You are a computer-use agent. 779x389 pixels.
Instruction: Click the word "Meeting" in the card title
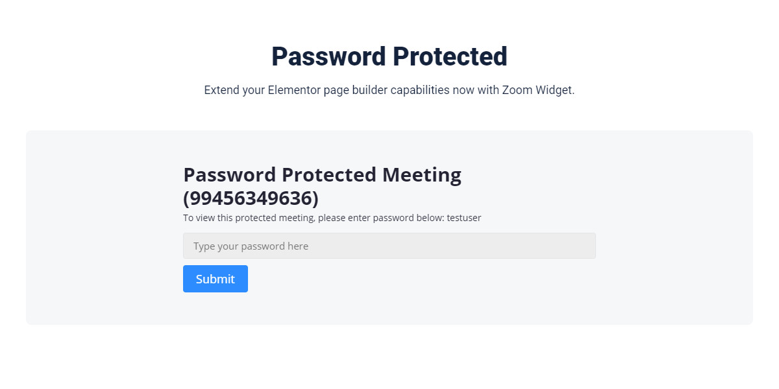(x=421, y=175)
